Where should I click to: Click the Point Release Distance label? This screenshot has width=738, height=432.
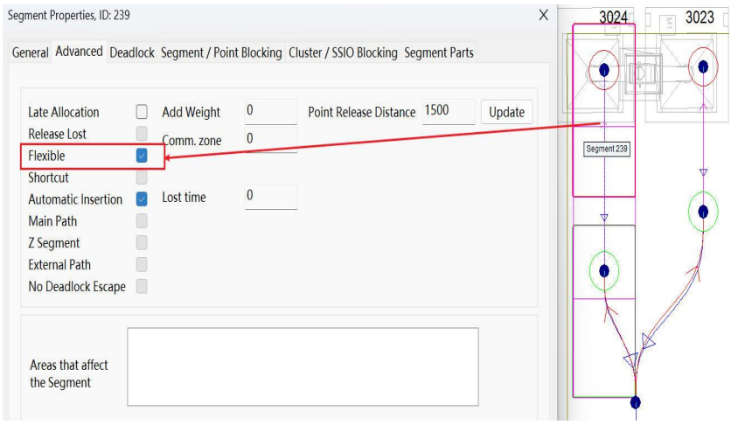(x=361, y=112)
